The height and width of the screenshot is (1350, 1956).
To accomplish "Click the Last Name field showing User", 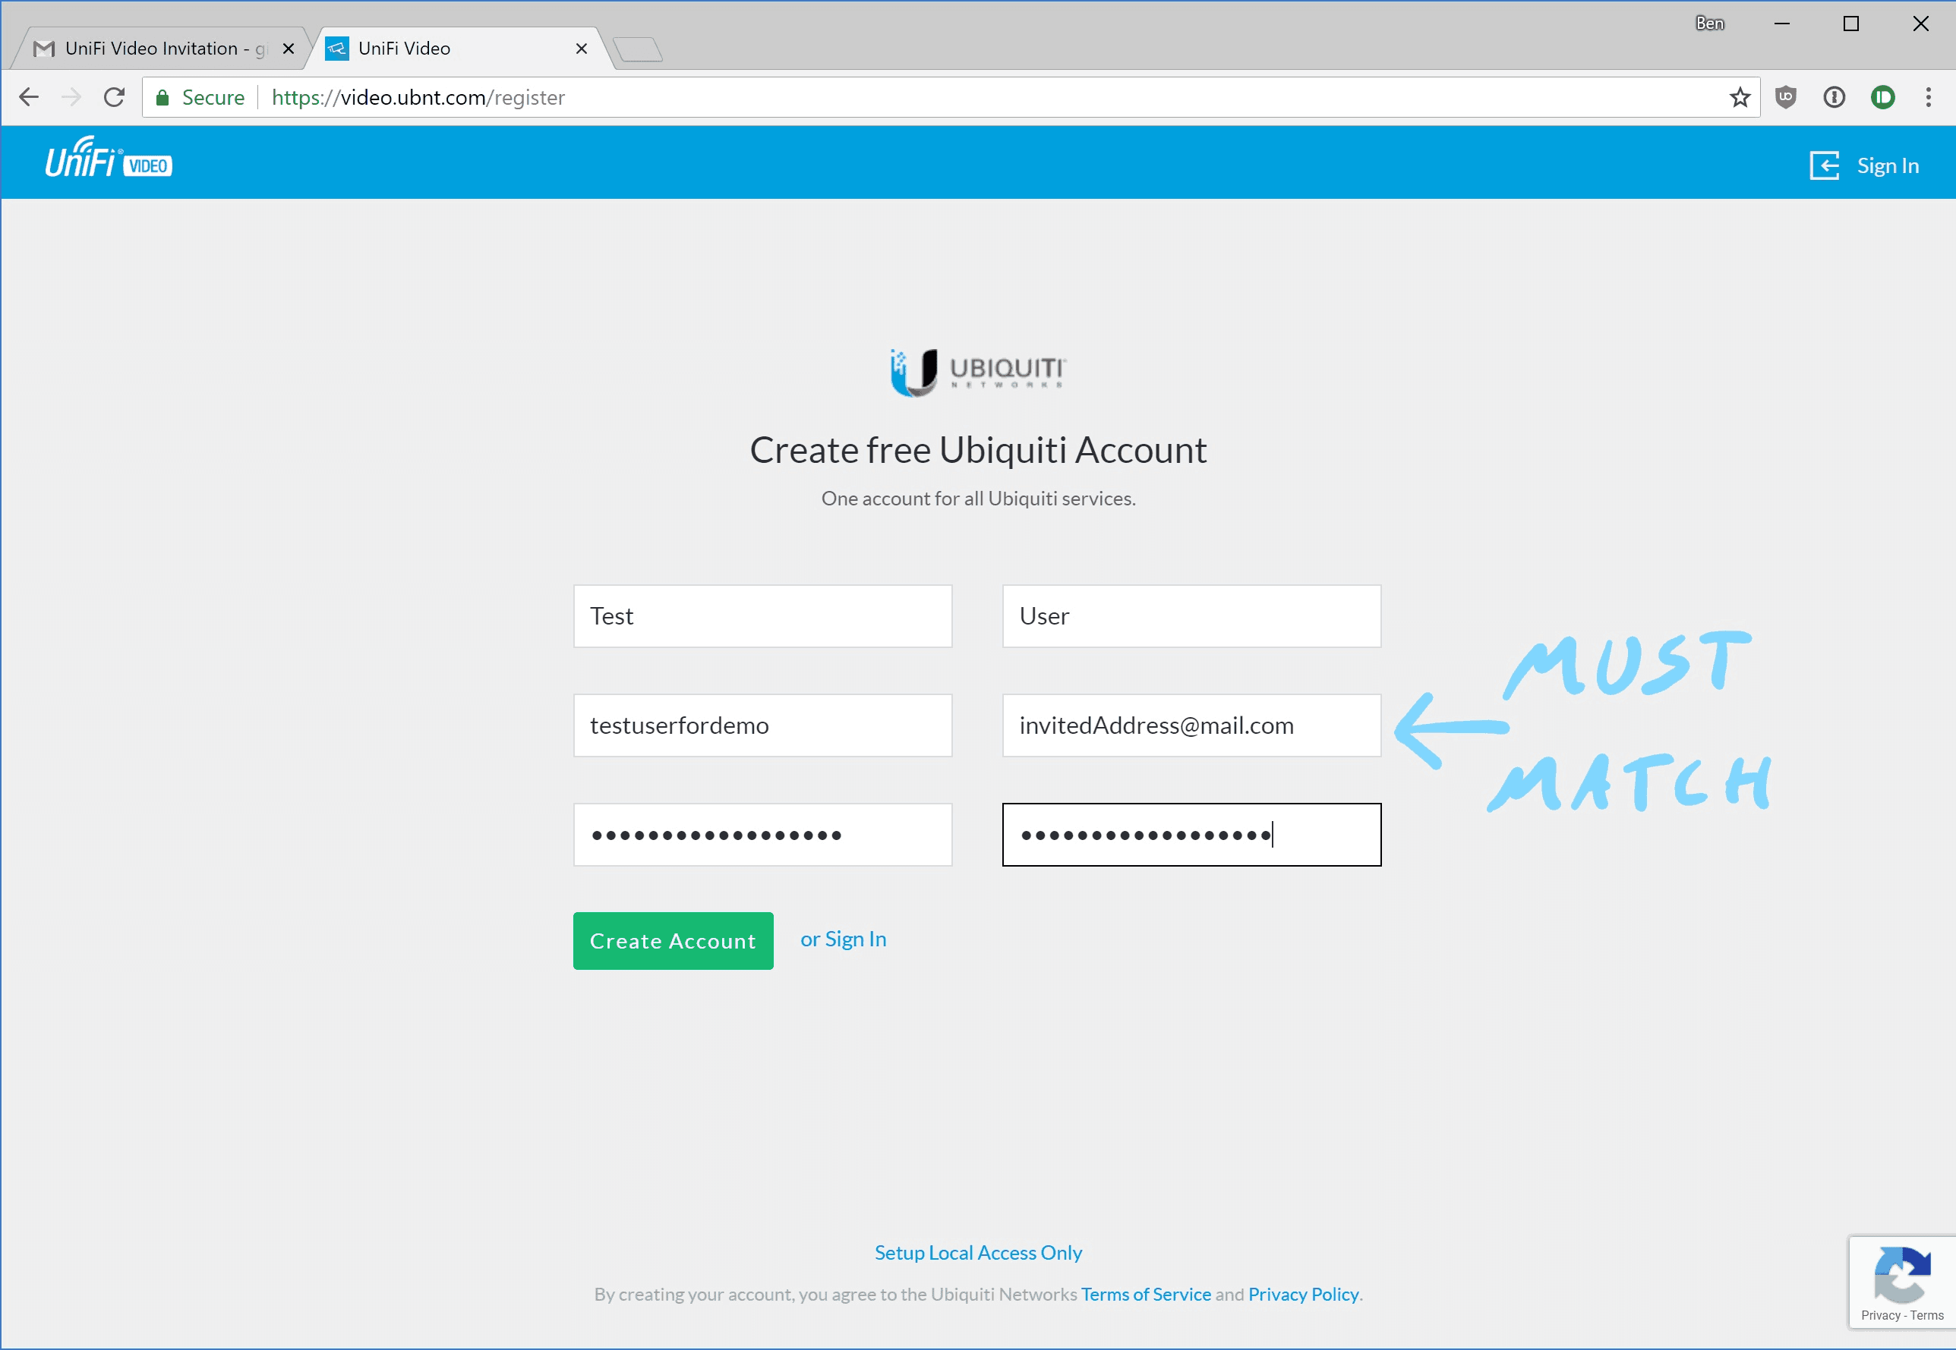I will pyautogui.click(x=1188, y=613).
